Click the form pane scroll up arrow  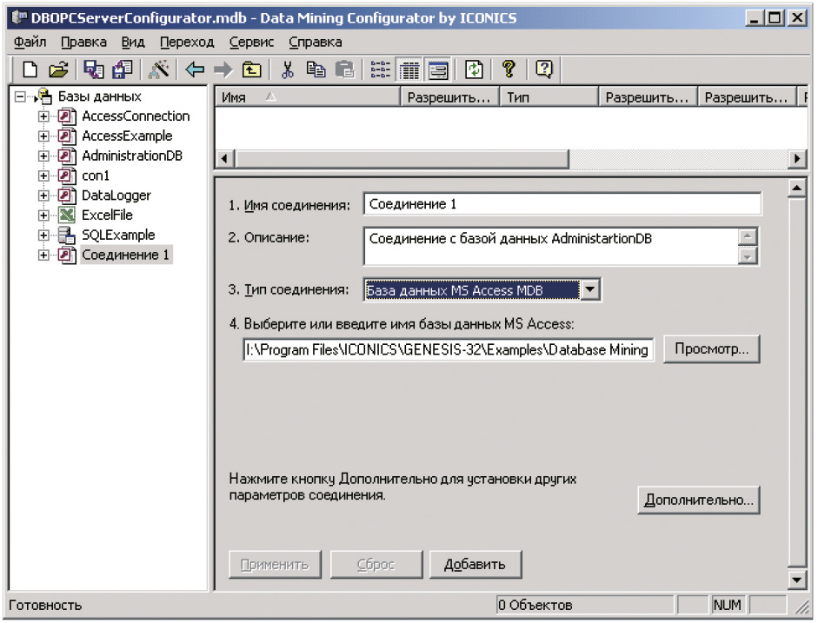click(x=796, y=188)
